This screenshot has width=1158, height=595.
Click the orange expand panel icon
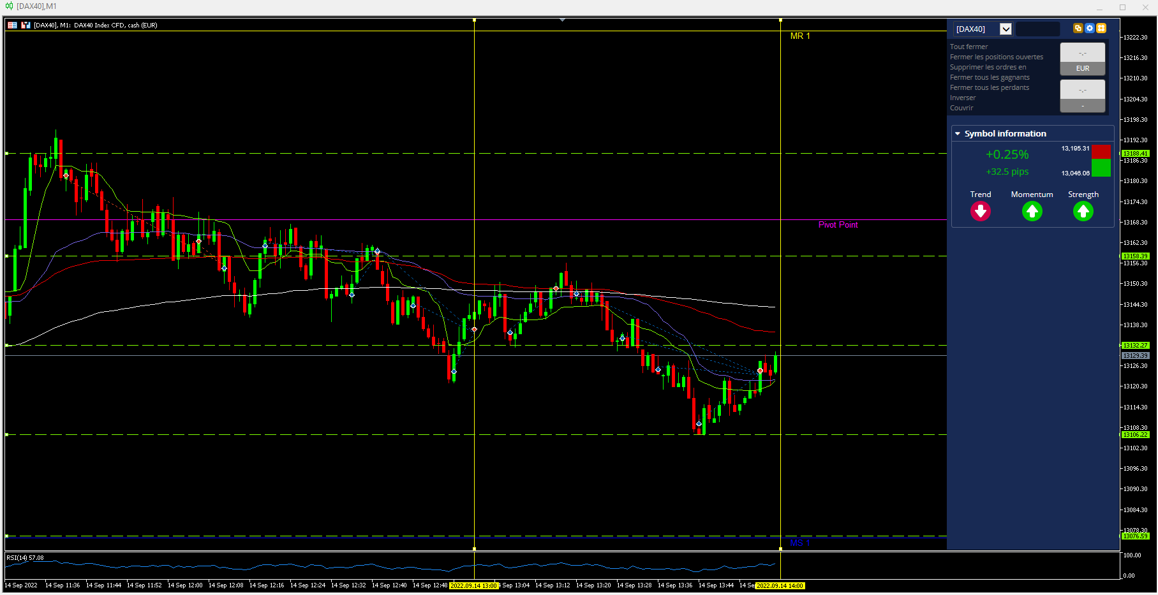click(x=1101, y=28)
